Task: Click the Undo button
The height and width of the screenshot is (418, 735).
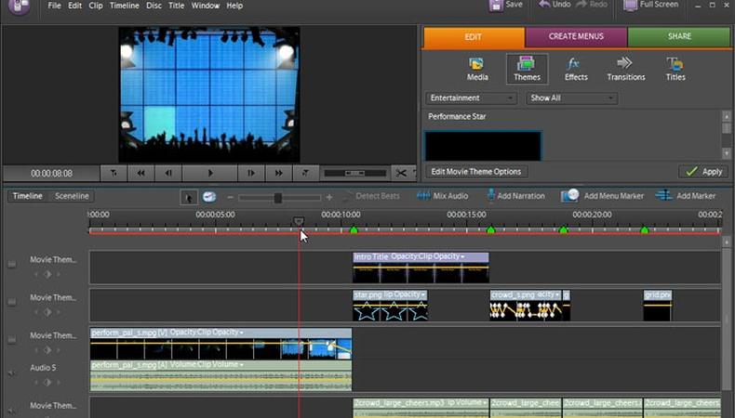Action: pos(555,5)
